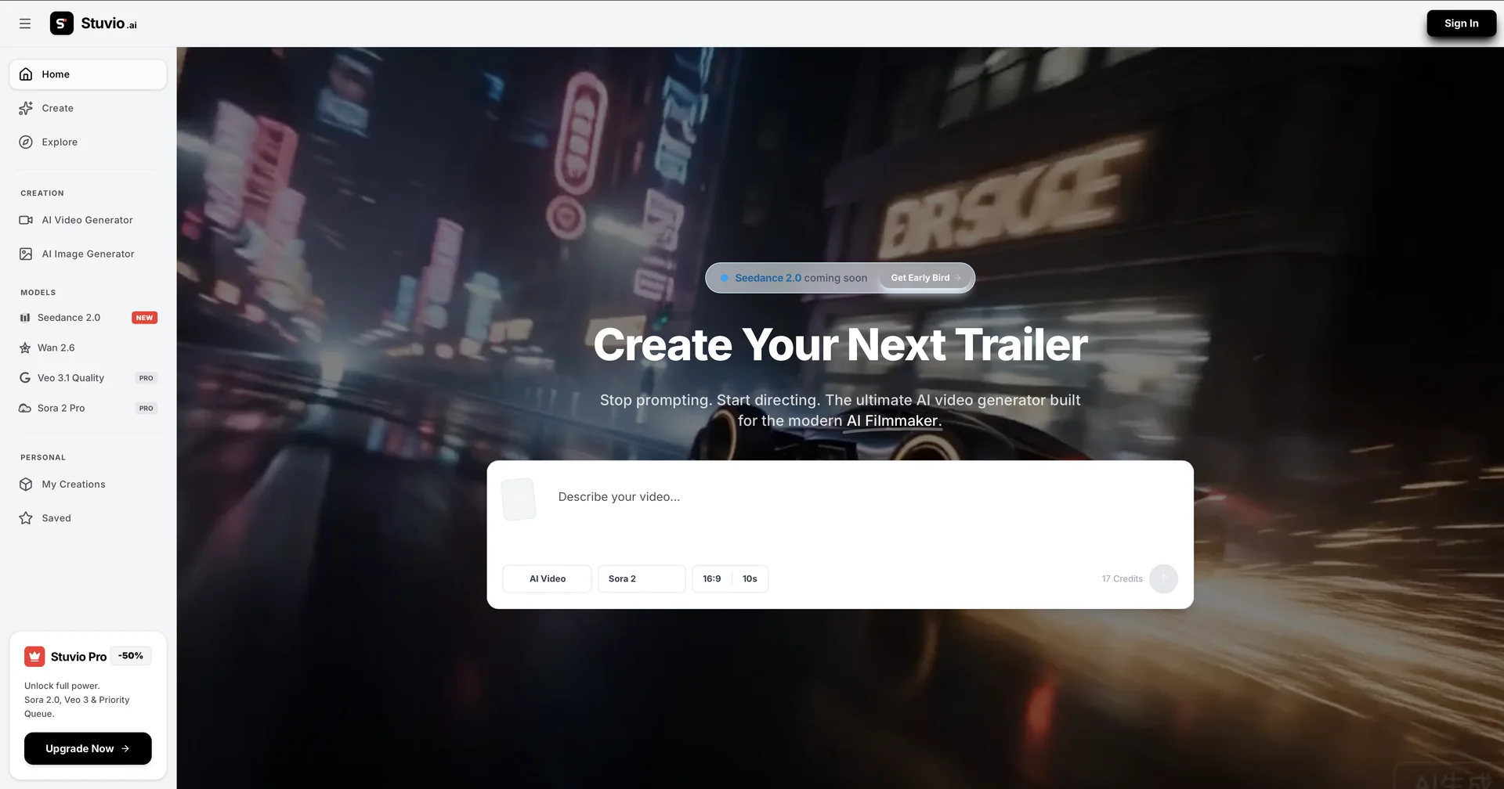Click the Sign In button

click(1461, 23)
